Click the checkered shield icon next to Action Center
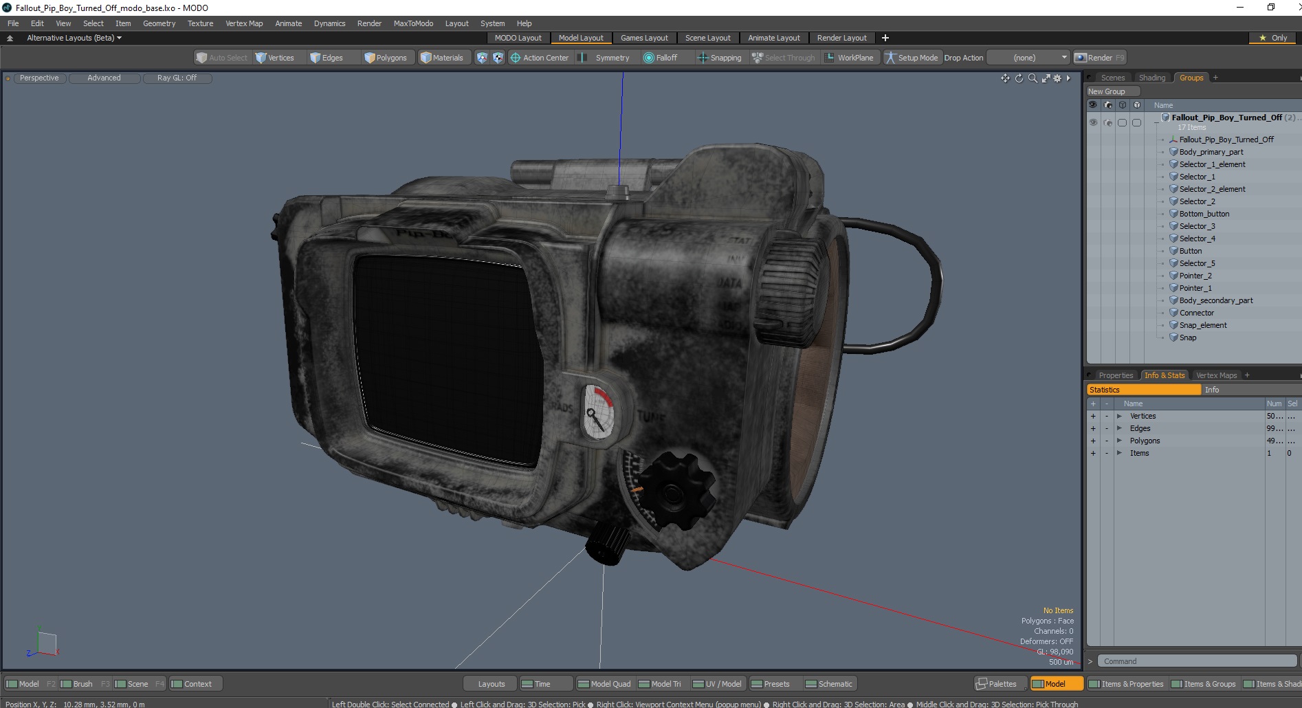 click(498, 58)
